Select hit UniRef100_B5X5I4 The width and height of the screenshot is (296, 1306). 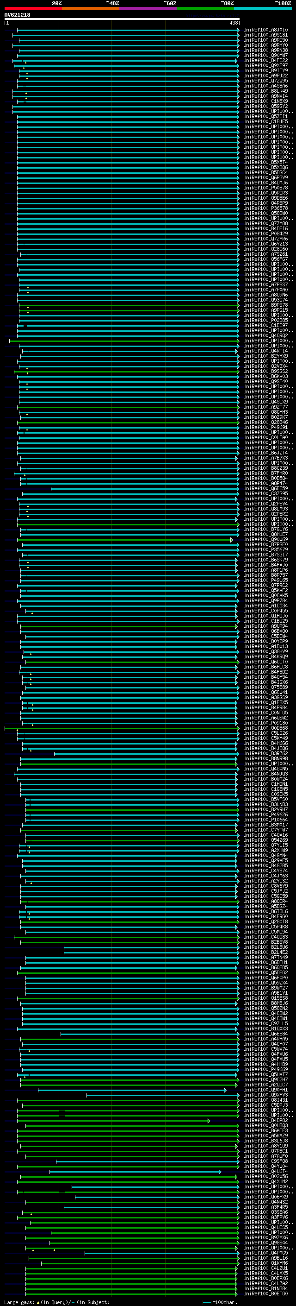tap(265, 162)
